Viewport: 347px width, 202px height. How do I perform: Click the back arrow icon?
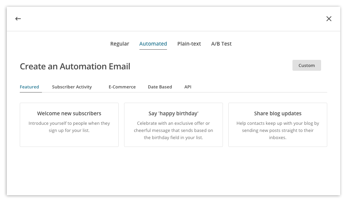(18, 19)
